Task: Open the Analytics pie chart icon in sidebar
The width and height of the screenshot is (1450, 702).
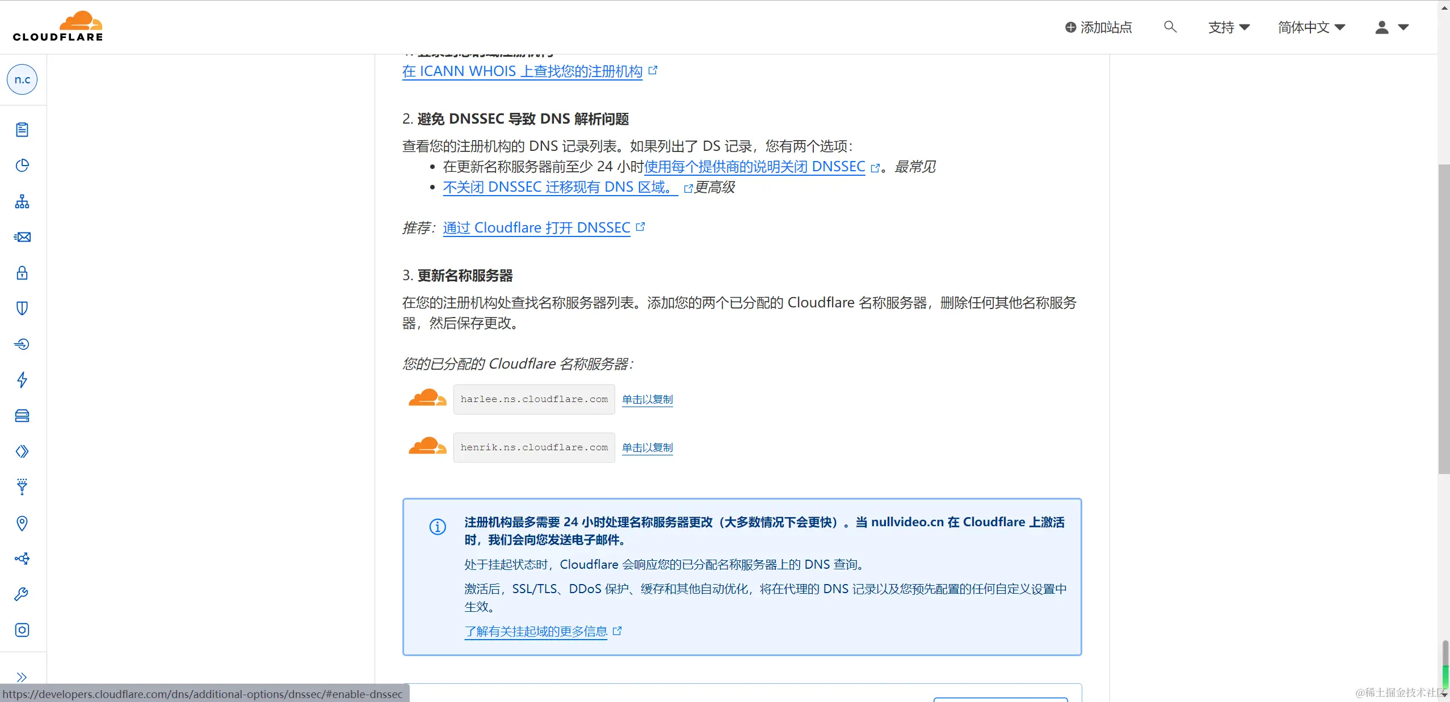Action: pyautogui.click(x=22, y=166)
